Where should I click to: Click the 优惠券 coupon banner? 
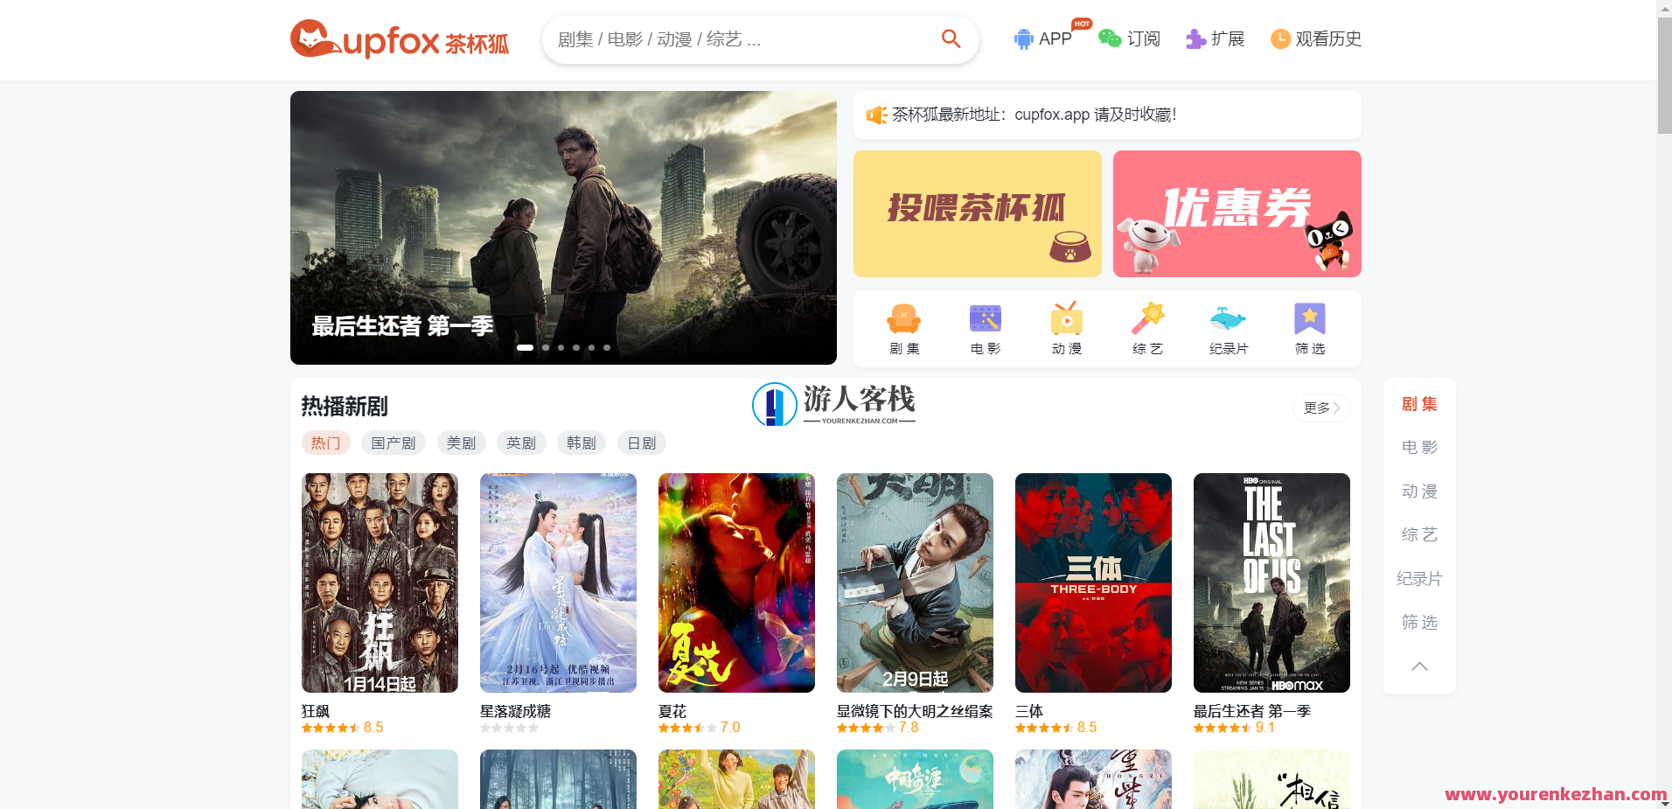coord(1236,213)
